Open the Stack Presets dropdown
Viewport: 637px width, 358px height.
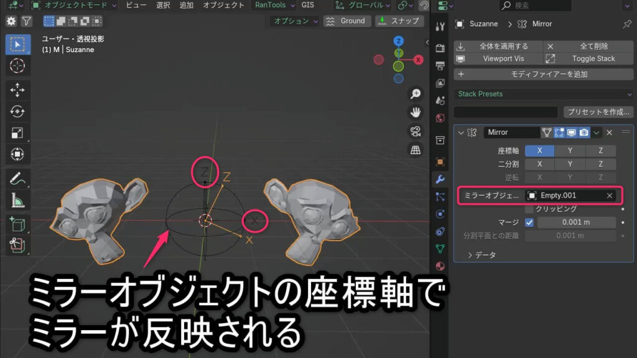543,94
